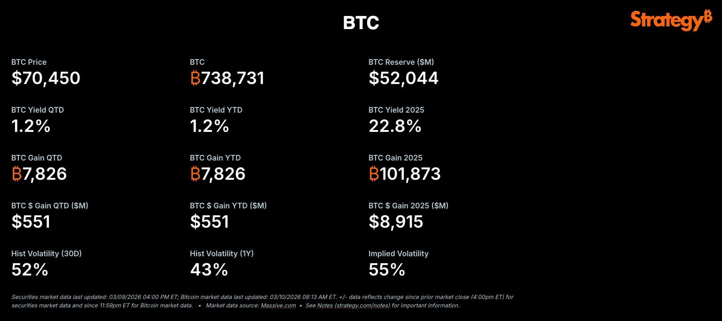Select the BTC Yield YTD percentage value

[209, 126]
